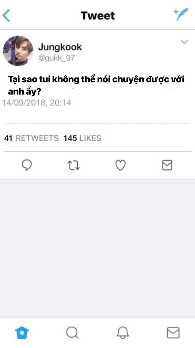This screenshot has height=348, width=195.
Task: Open the Messages tab in the bottom bar
Action: 173,333
